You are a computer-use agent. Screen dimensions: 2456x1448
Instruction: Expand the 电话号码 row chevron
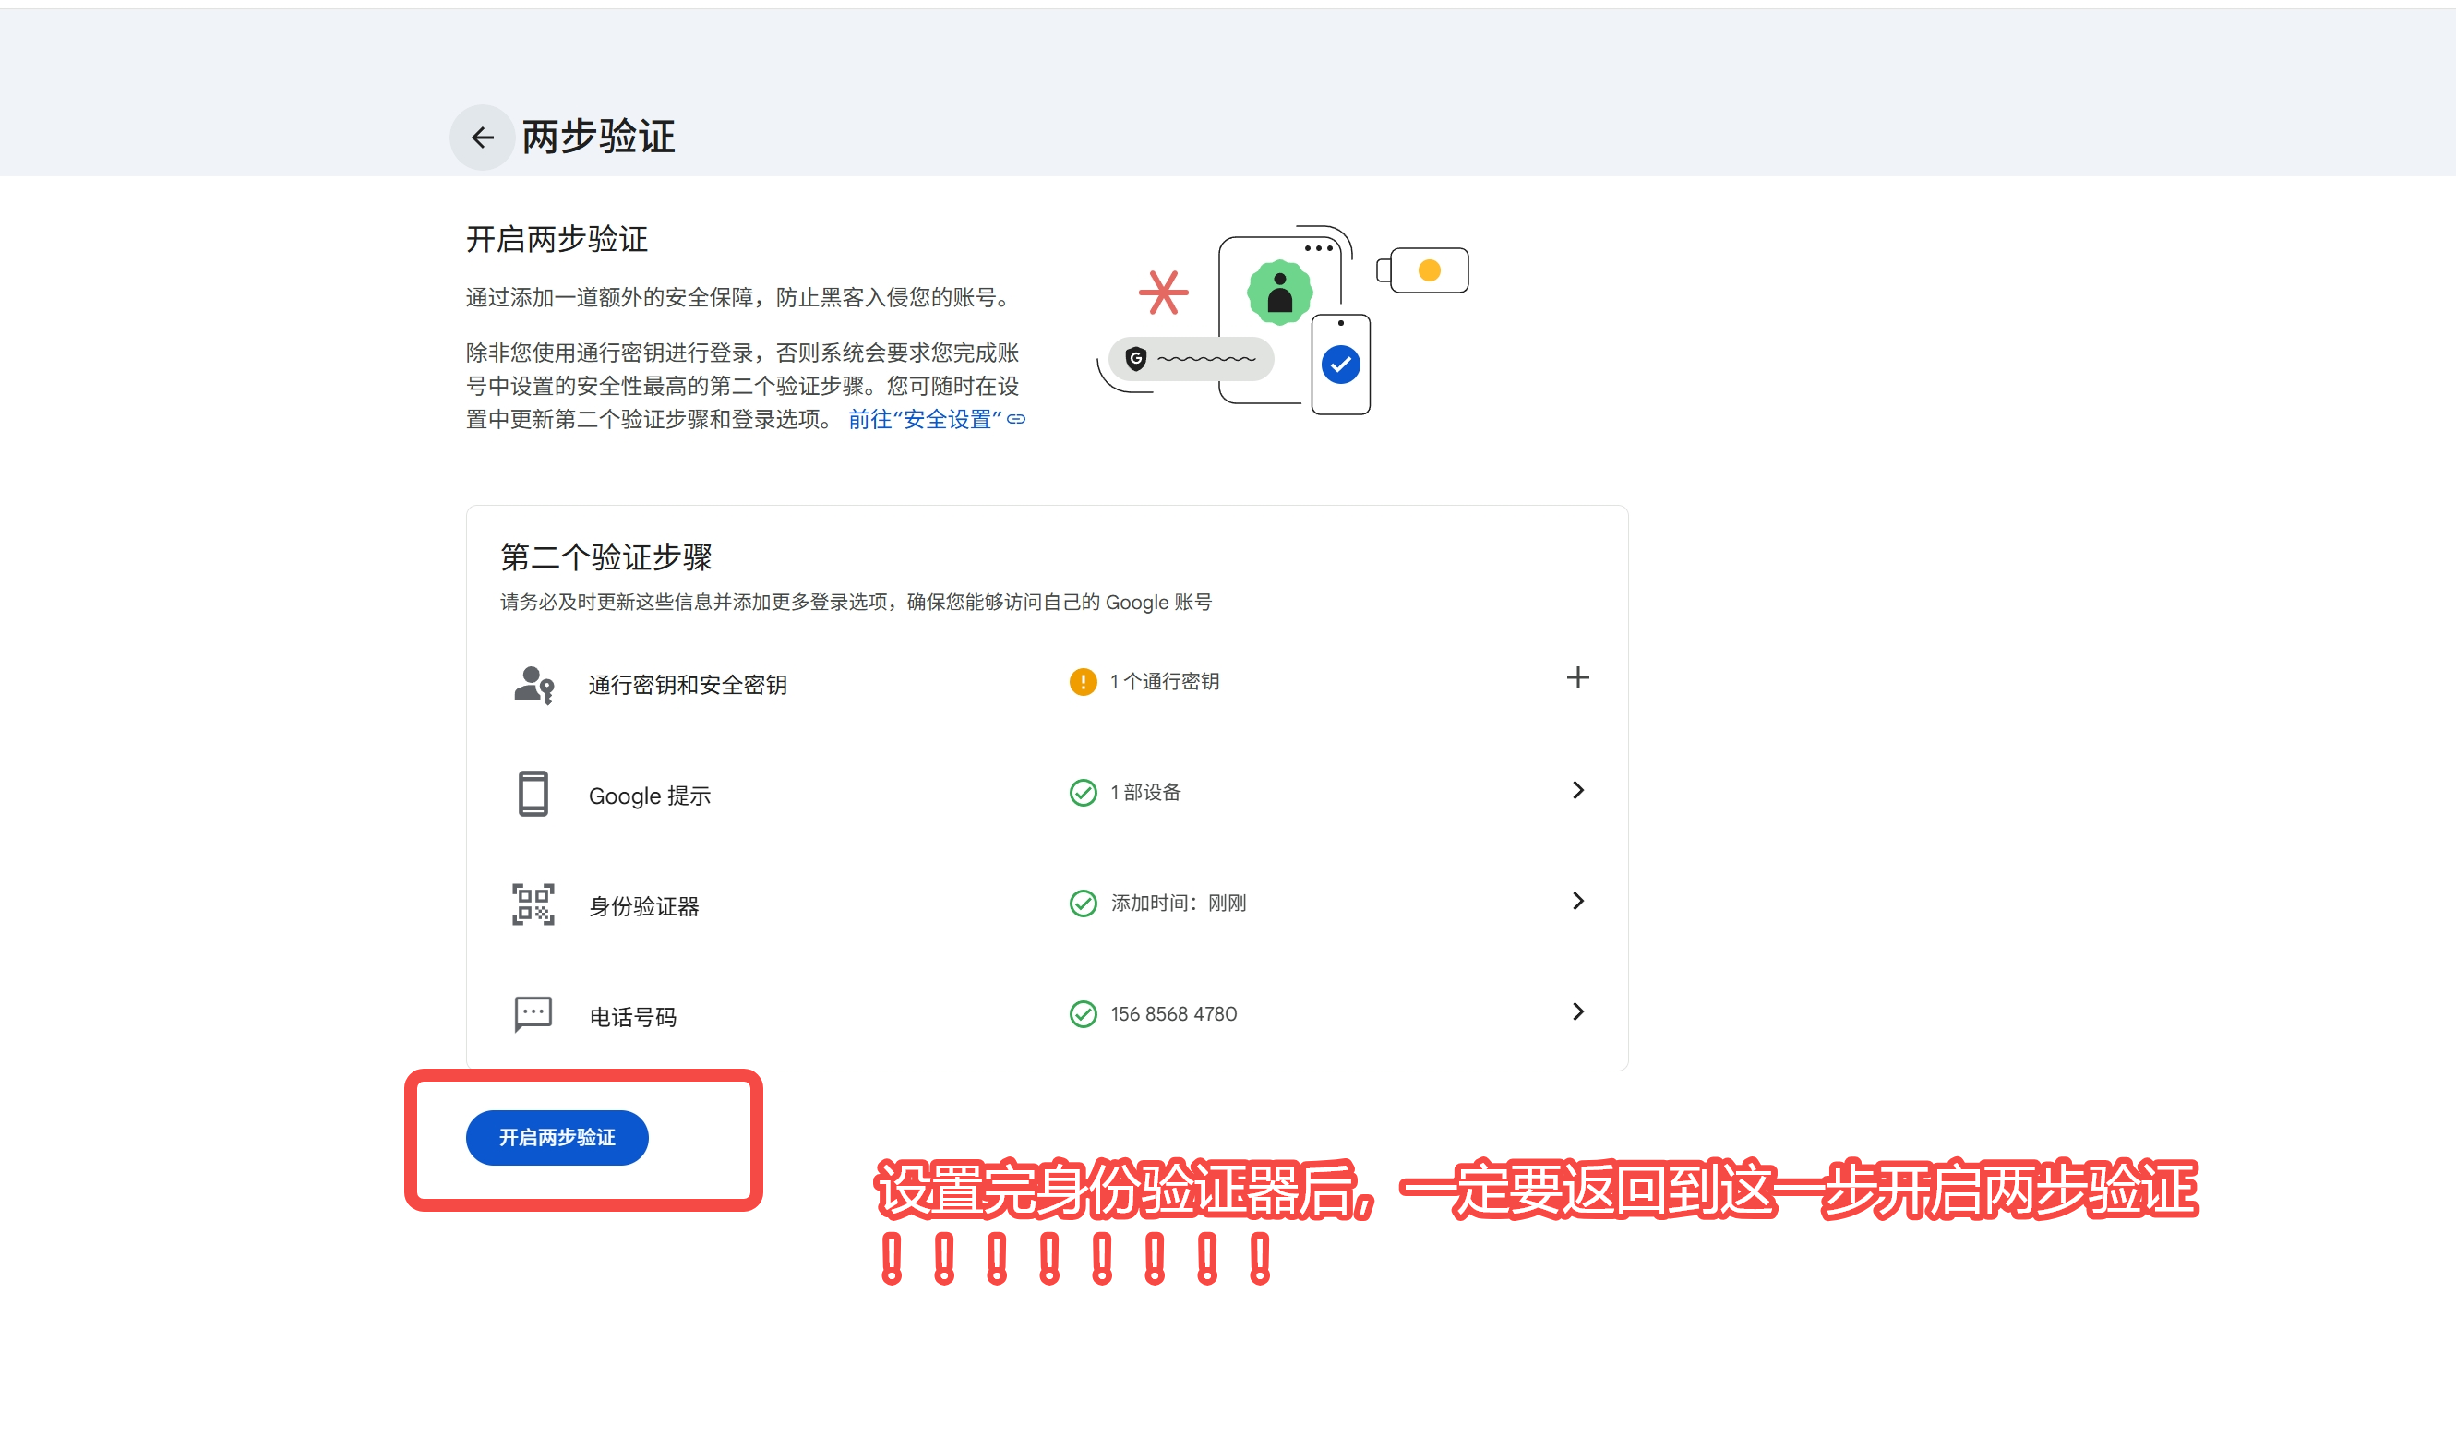coord(1578,1011)
